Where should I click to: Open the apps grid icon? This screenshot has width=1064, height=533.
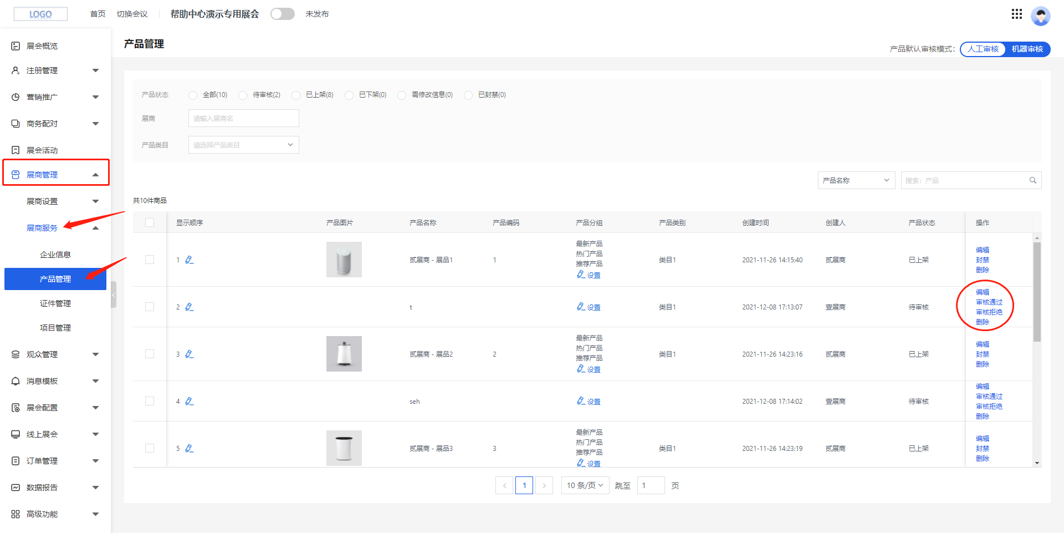(1016, 14)
